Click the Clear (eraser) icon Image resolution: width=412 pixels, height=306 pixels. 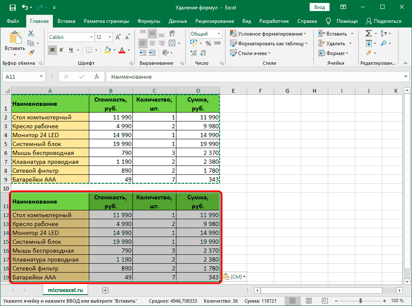368,52
